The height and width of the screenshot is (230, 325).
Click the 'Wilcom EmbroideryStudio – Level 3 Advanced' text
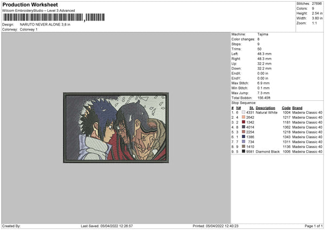pyautogui.click(x=38, y=11)
